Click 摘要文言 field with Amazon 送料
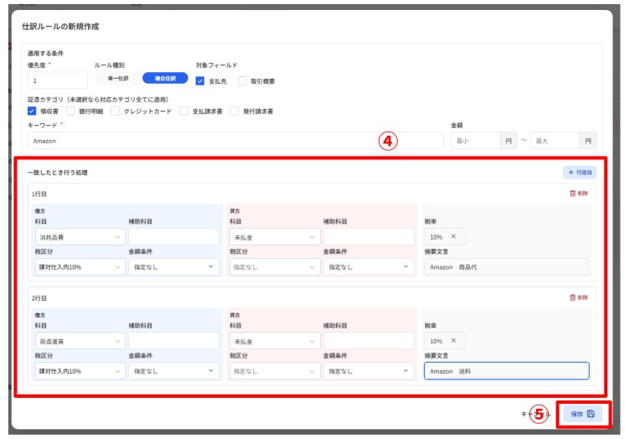625x439 pixels. pyautogui.click(x=506, y=371)
